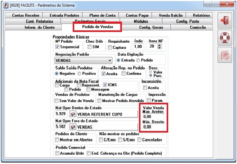
Task: Click the FACILITE app icon in title bar
Action: pyautogui.click(x=6, y=5)
